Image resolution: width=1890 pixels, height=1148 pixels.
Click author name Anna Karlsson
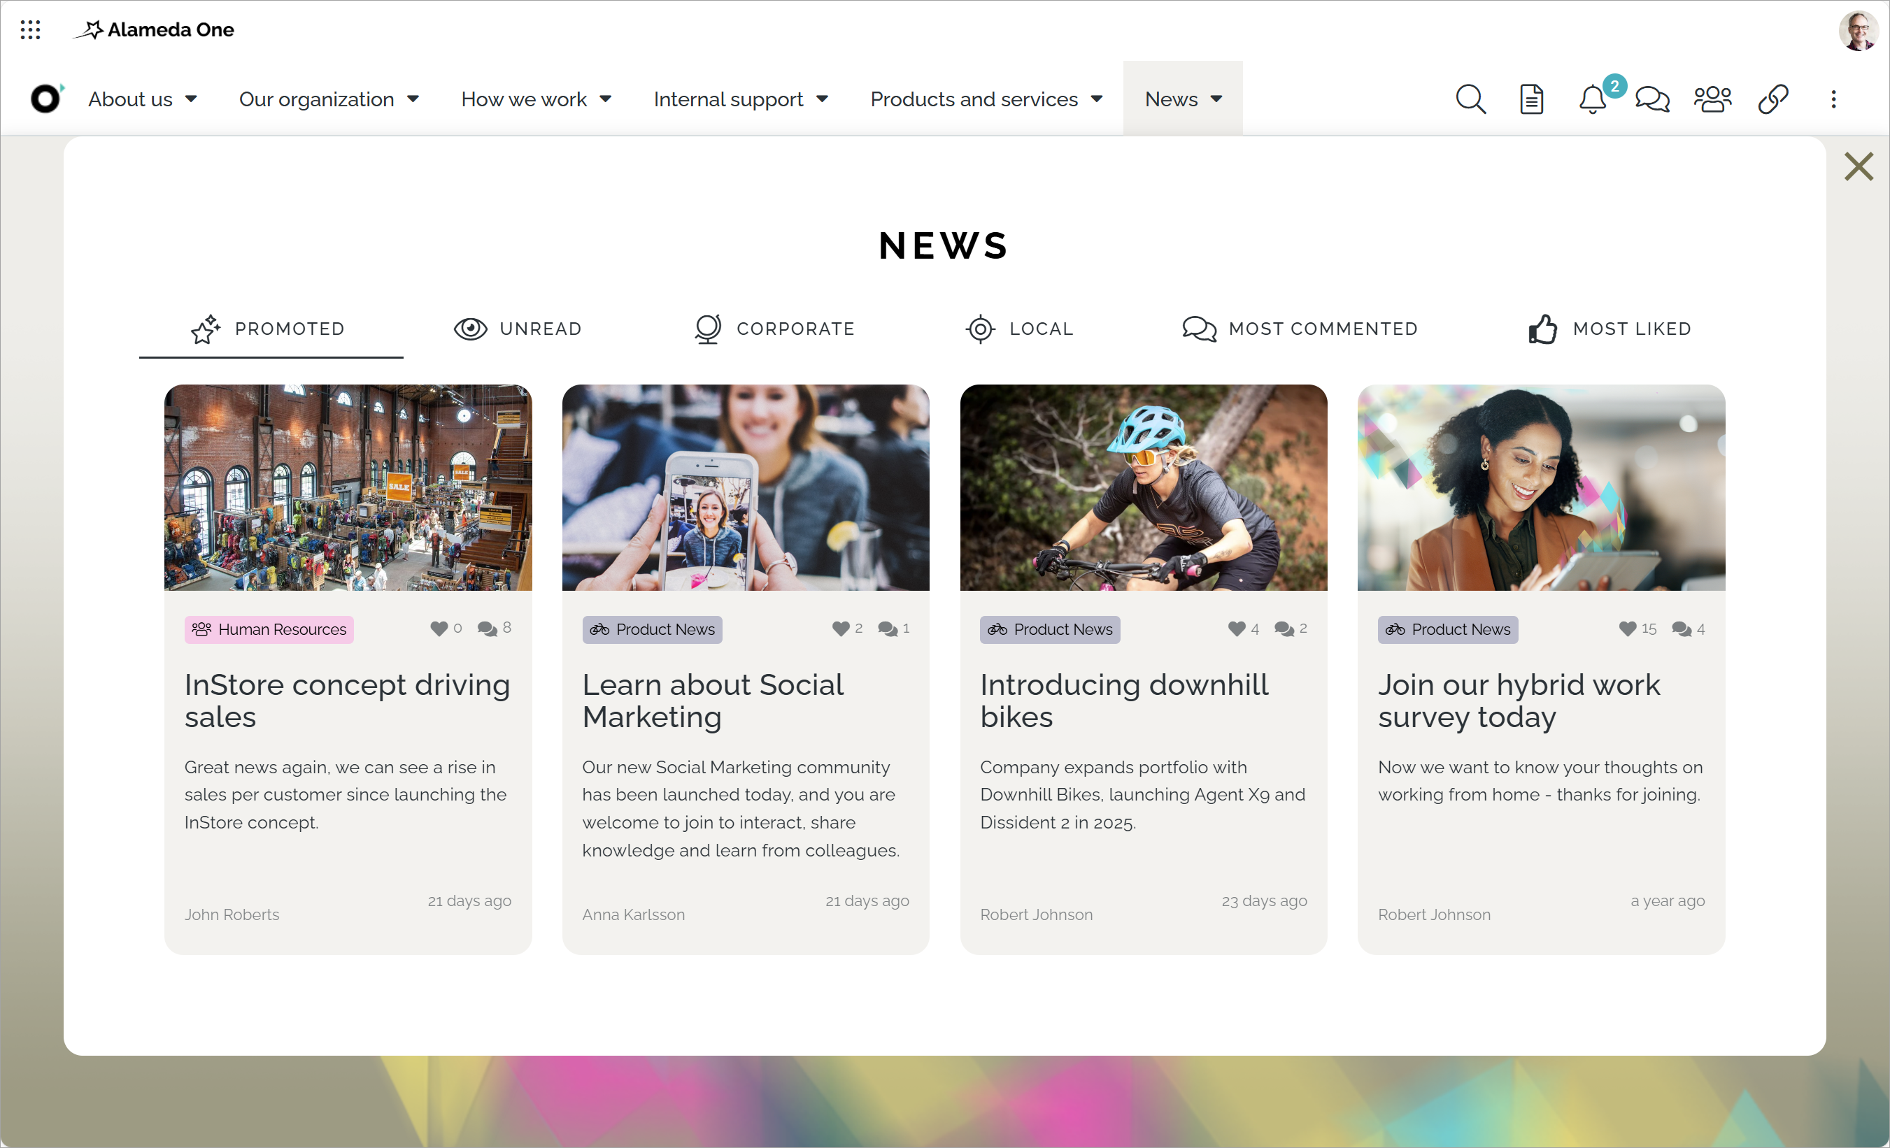(634, 914)
